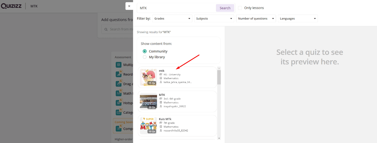377x143 pixels.
Task: Open the mtk quiz thumbnail with 15 Qs
Action: pyautogui.click(x=148, y=77)
